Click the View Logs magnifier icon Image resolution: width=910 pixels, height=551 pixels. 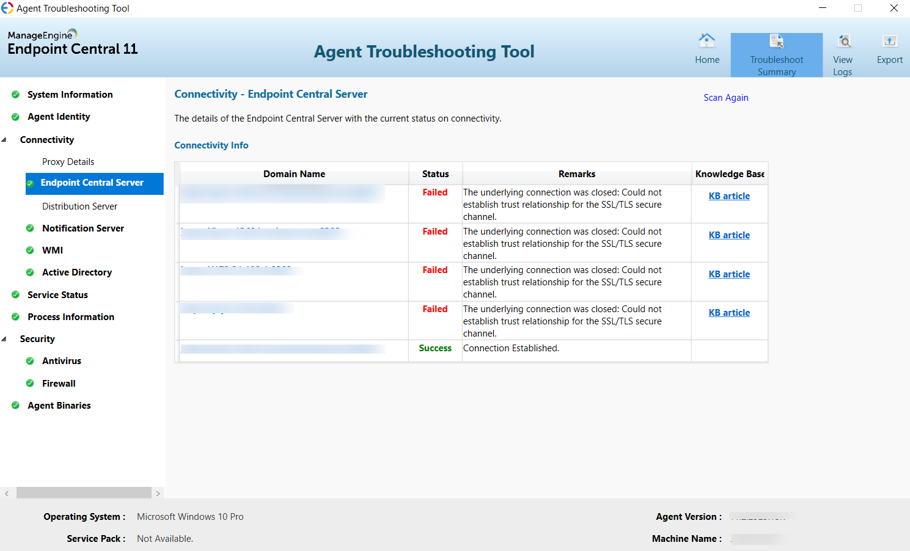click(844, 41)
